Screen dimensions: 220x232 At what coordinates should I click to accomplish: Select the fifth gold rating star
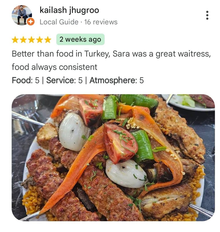(x=48, y=40)
